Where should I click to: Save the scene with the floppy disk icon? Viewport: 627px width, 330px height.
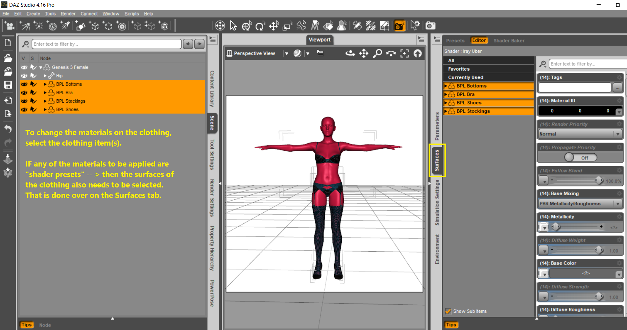coord(8,85)
